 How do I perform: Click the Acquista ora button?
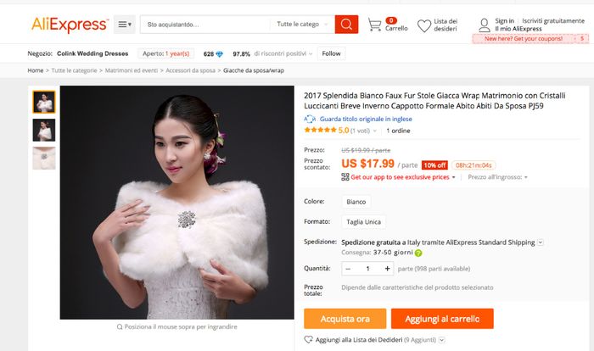[345, 319]
